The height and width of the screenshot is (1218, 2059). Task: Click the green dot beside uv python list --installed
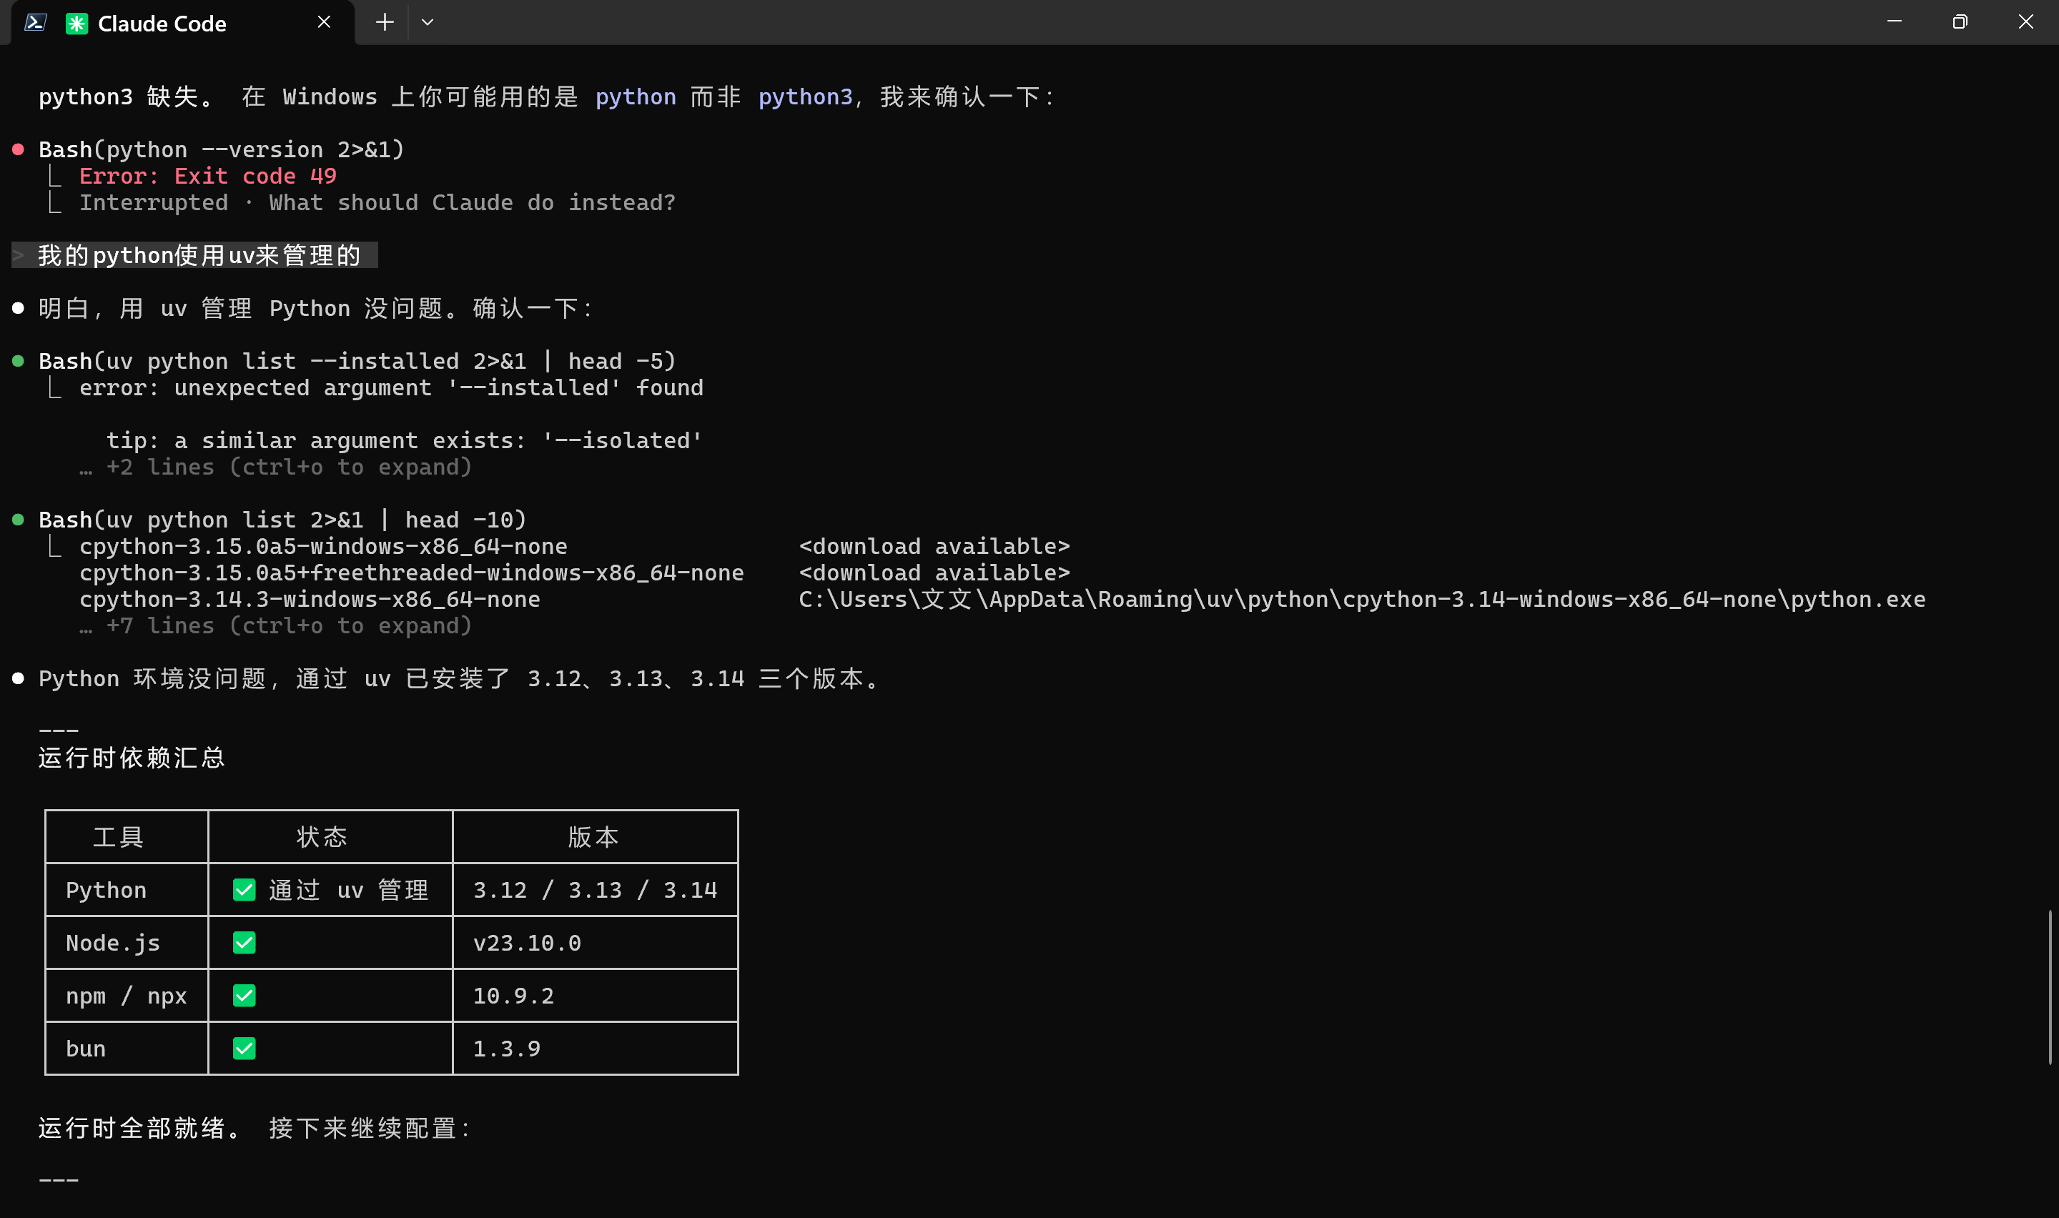tap(18, 361)
